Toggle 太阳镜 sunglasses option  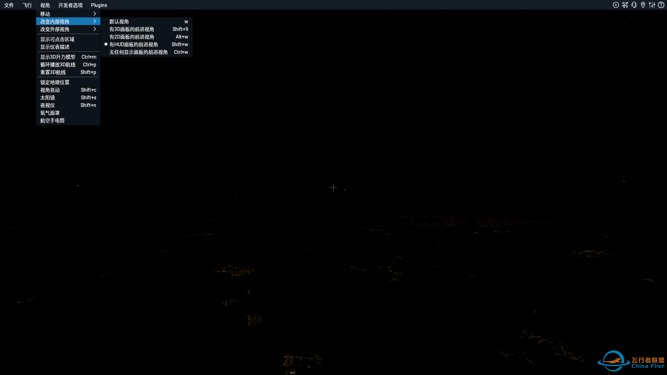(x=68, y=98)
